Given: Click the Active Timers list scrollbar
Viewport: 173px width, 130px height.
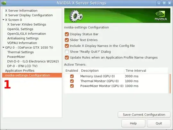Looking at the screenshot, I should [x=170, y=84].
